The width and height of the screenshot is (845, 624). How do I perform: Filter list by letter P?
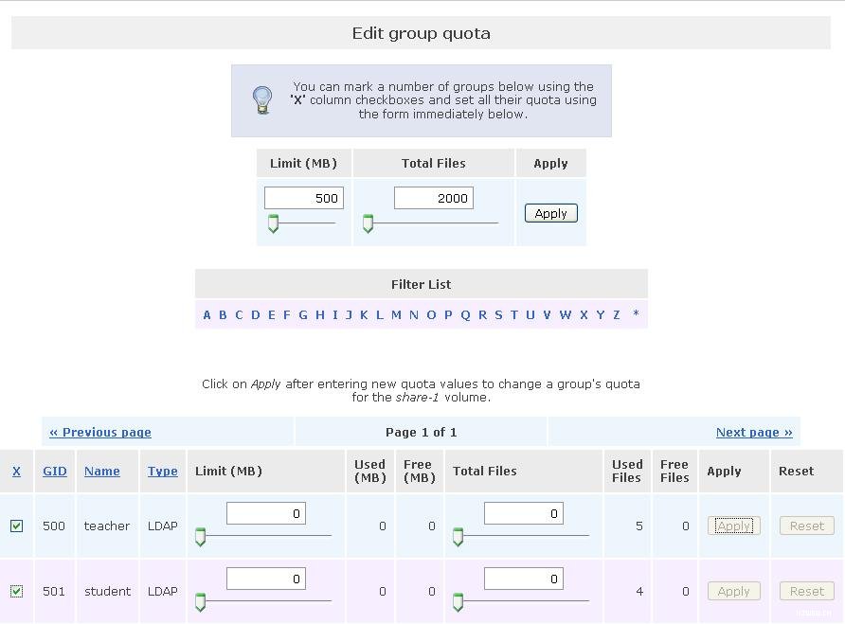coord(448,314)
